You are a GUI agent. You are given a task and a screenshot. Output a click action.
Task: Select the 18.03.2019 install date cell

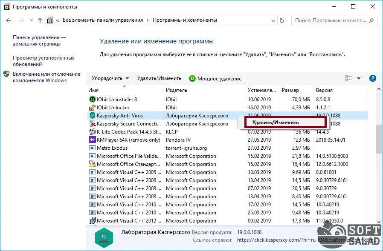259,172
